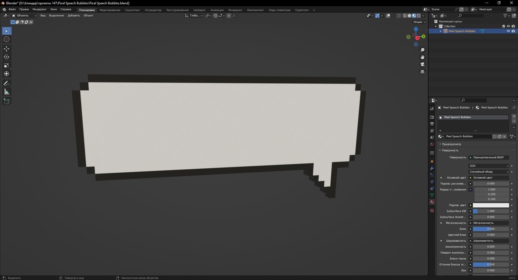Disable Pixel Speech Bubbles render camera icon
The width and height of the screenshot is (518, 280).
[513, 31]
